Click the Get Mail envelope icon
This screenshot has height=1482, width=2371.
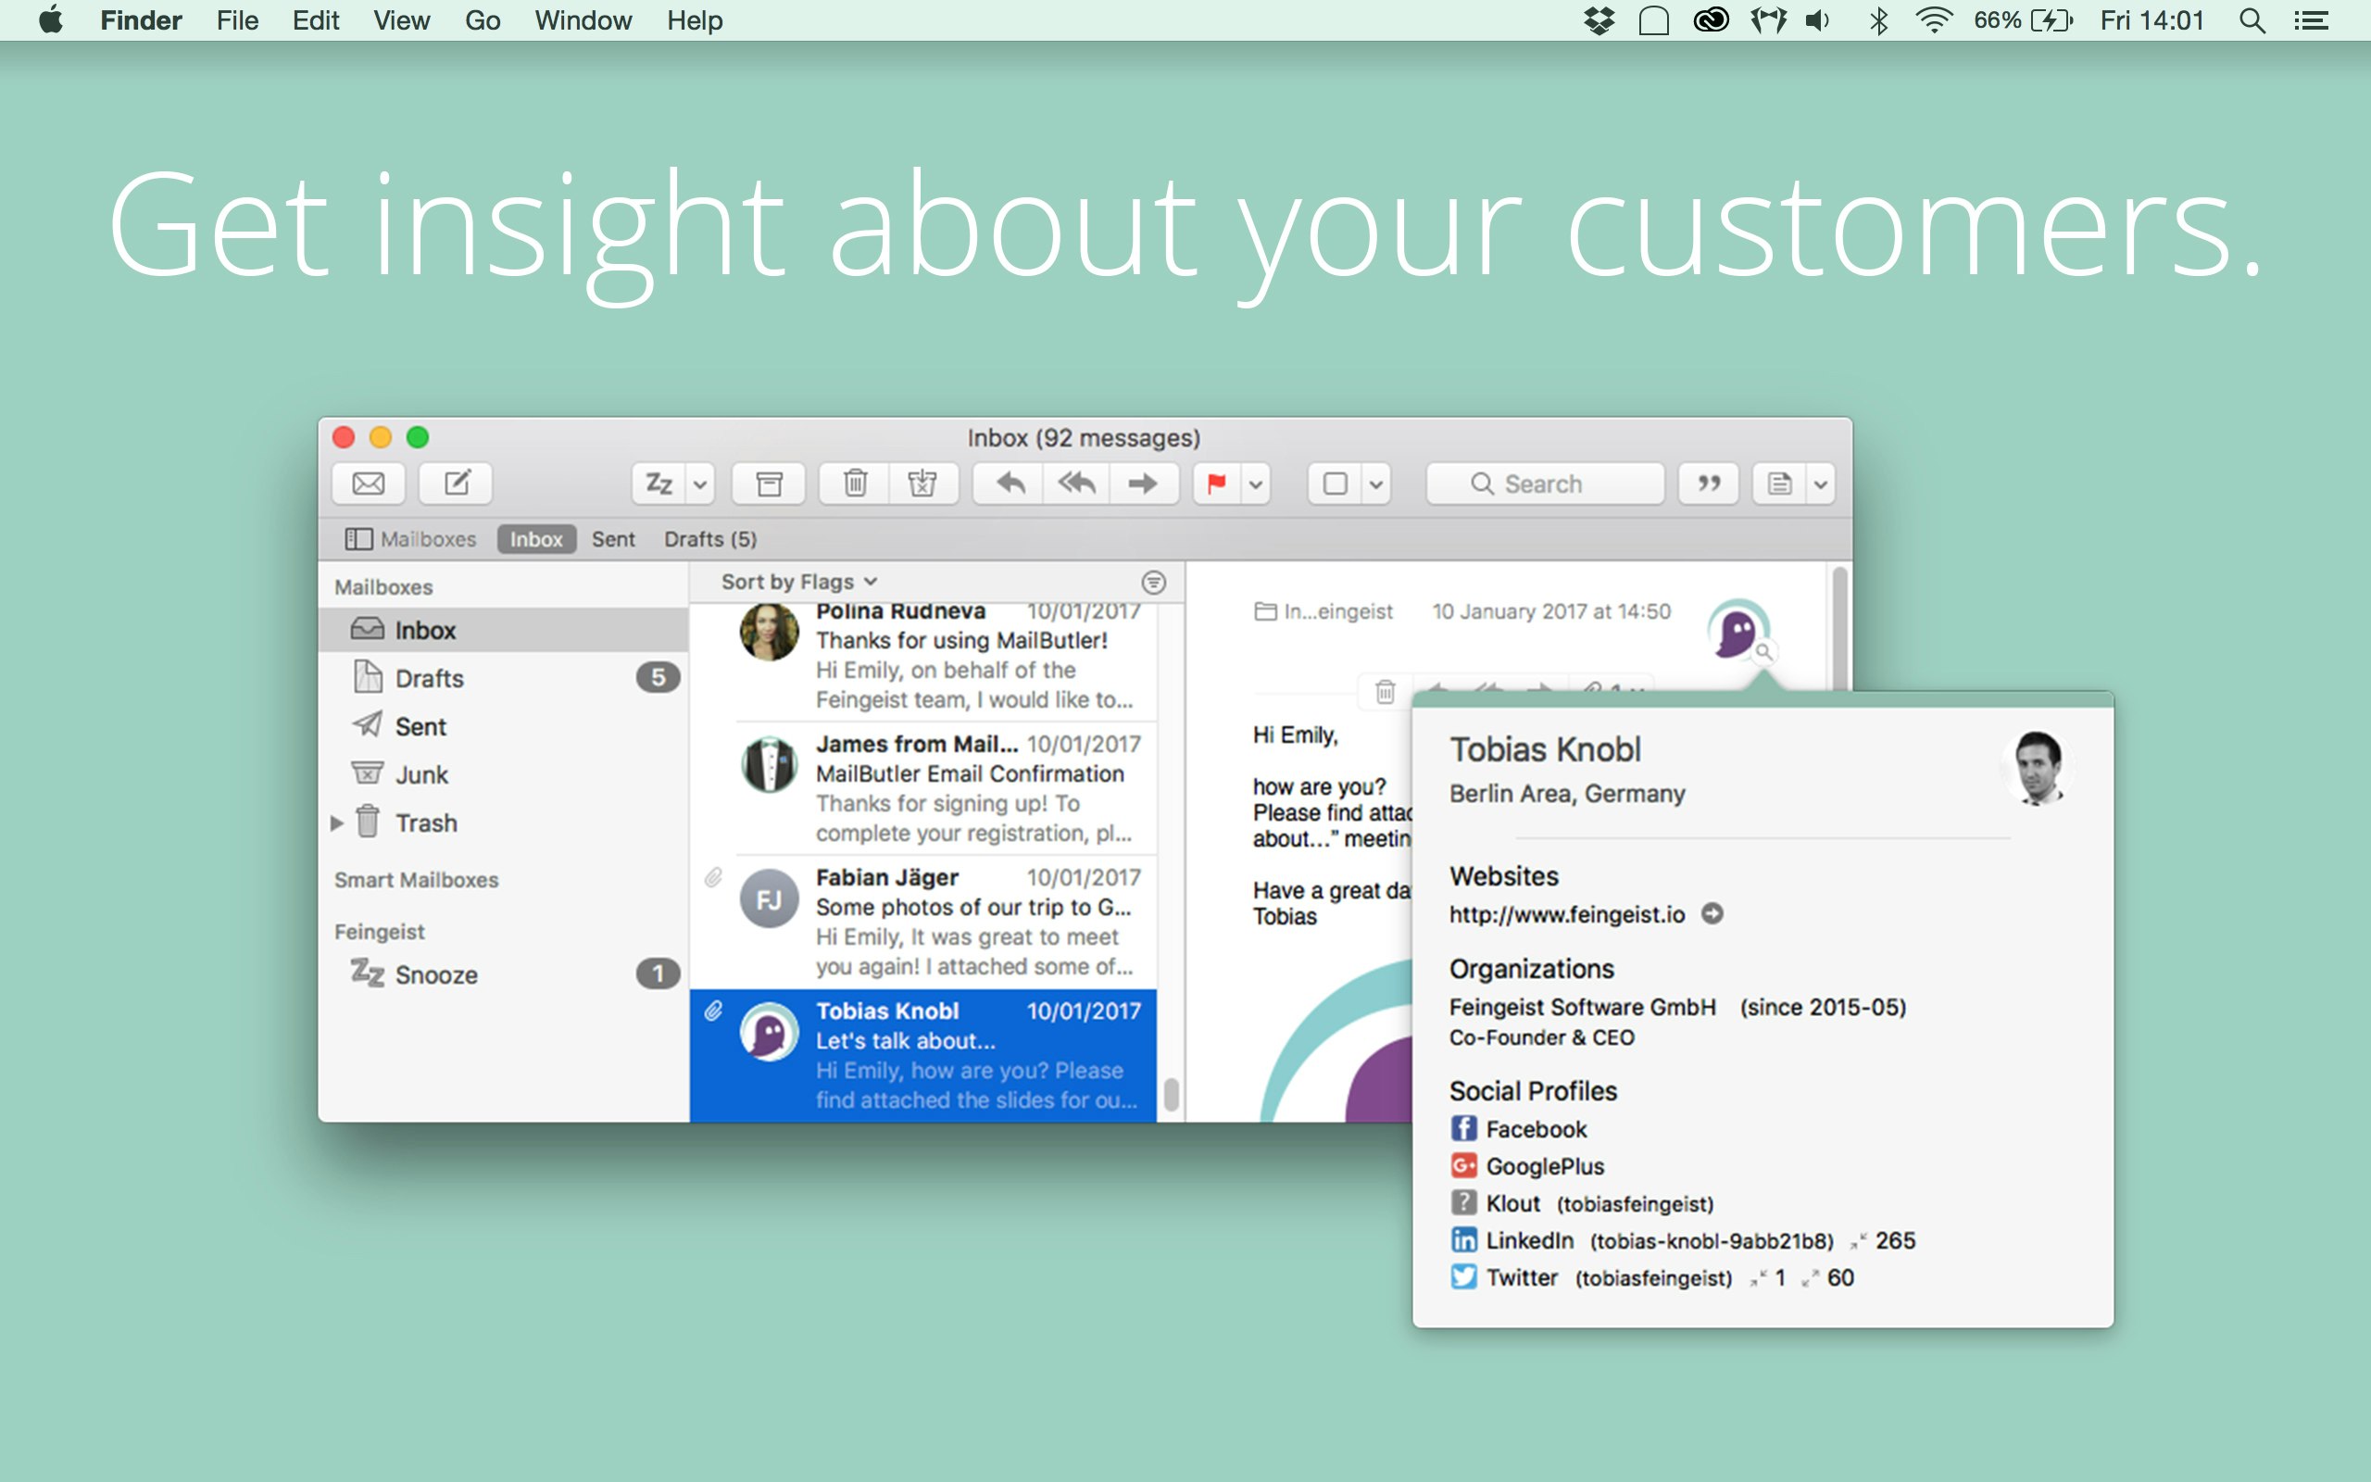pyautogui.click(x=369, y=484)
